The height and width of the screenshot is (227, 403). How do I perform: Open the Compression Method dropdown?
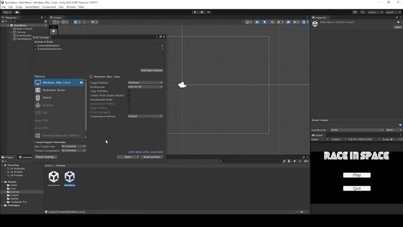[145, 116]
